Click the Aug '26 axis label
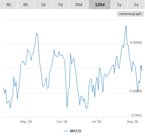This screenshot has width=145, height=139. [132, 122]
